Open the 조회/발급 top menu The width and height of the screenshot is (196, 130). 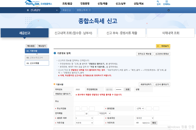[67, 4]
